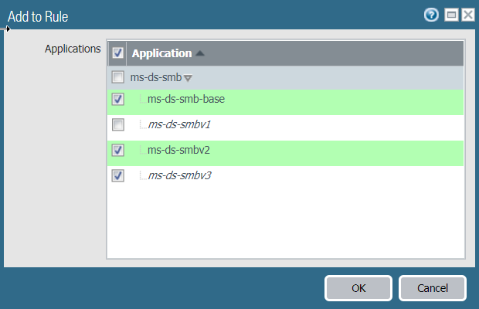Click the Application column header
The image size is (479, 309).
click(x=161, y=53)
